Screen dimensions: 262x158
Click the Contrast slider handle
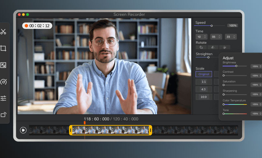224,76
